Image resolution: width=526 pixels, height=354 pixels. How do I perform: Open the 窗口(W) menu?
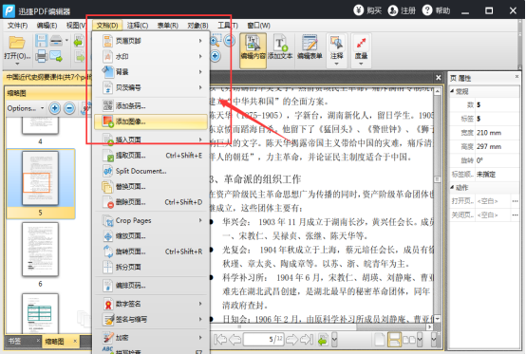coord(258,26)
